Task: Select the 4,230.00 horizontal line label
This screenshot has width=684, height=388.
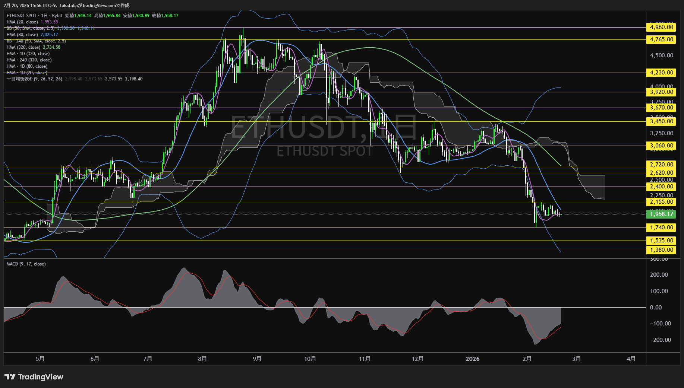Action: point(661,73)
